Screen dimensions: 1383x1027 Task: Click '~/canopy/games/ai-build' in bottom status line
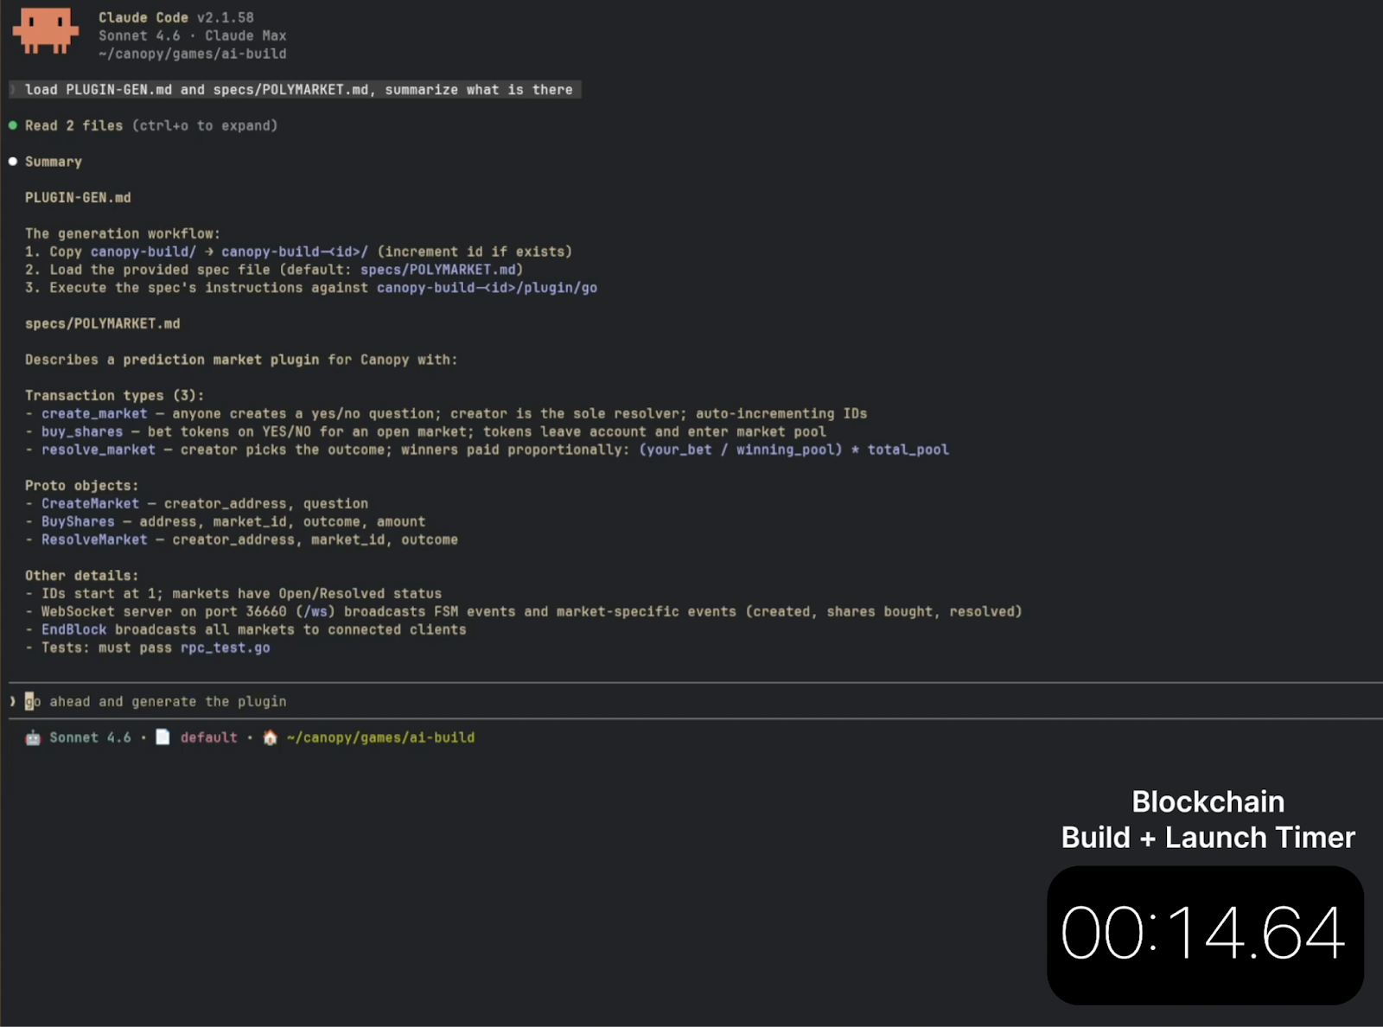[x=380, y=737]
